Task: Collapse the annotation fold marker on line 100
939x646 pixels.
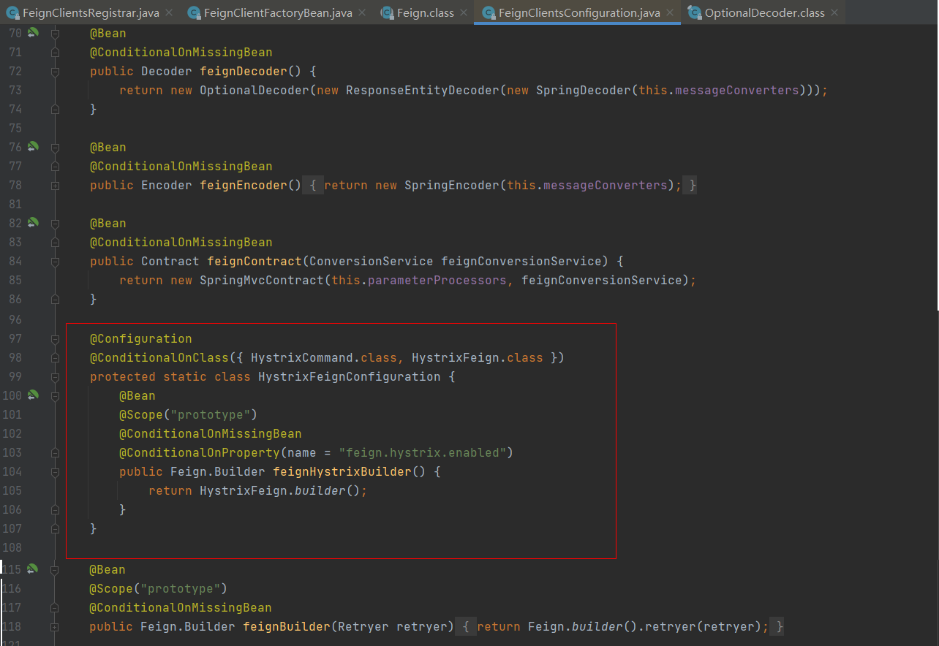Action: pyautogui.click(x=55, y=396)
